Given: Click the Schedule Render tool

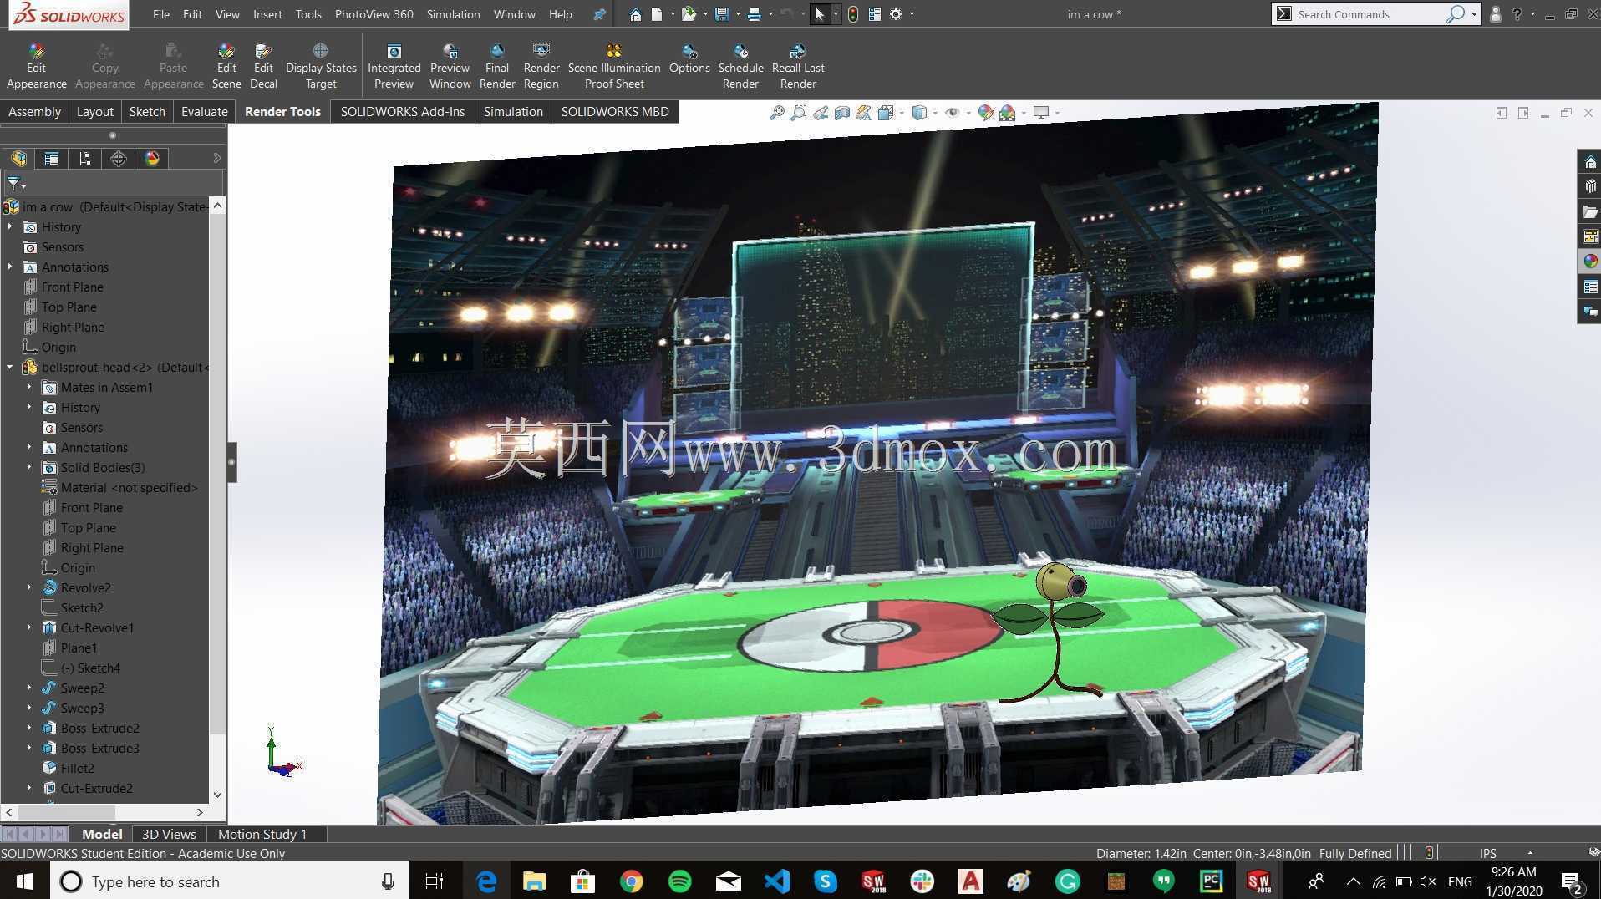Looking at the screenshot, I should pos(740,66).
